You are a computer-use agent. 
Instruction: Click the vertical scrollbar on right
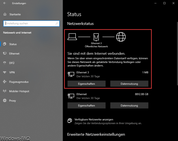(x=177, y=54)
